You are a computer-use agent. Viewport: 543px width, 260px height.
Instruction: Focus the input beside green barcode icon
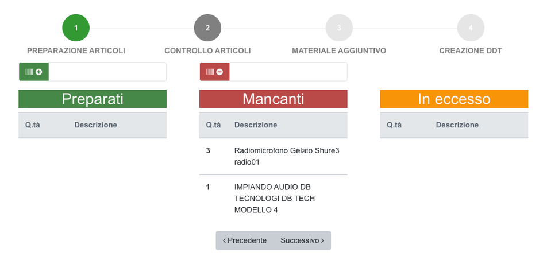point(107,72)
